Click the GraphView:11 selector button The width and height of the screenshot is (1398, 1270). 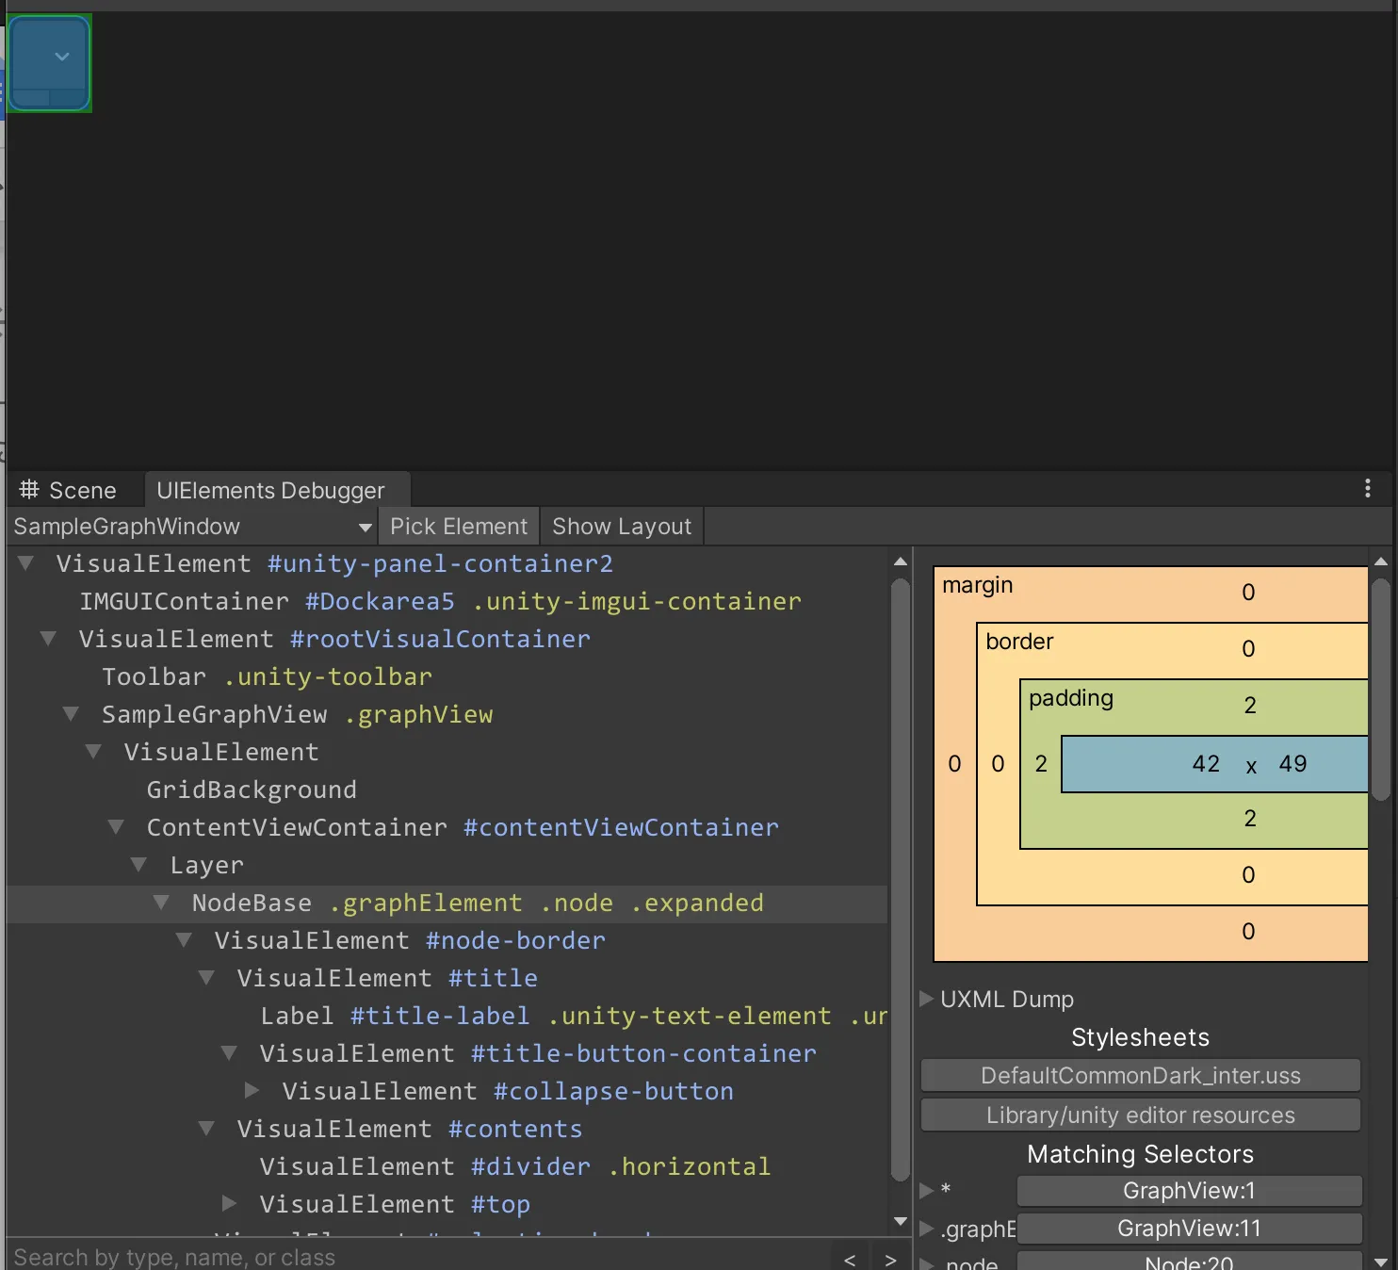1189,1229
